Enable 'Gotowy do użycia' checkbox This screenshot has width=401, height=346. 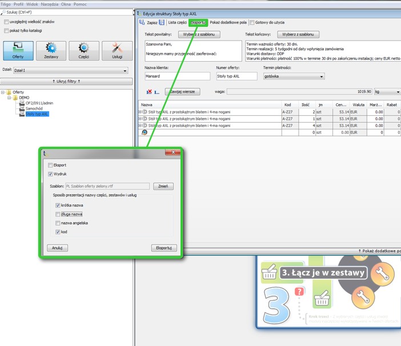coord(252,22)
